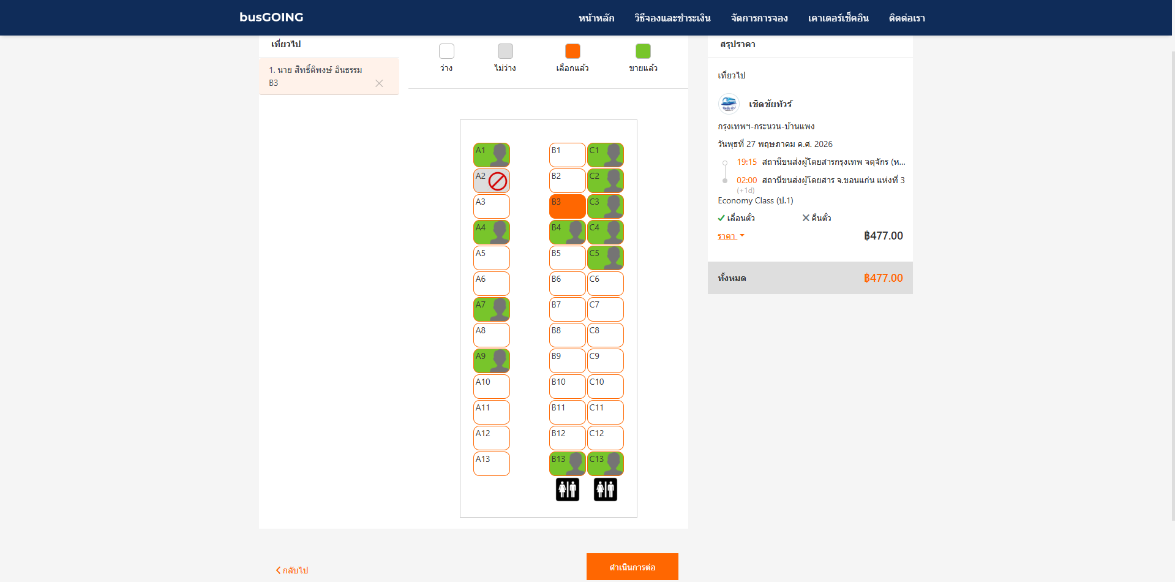Viewport: 1175px width, 582px height.
Task: Select sold seat C3
Action: coord(606,206)
